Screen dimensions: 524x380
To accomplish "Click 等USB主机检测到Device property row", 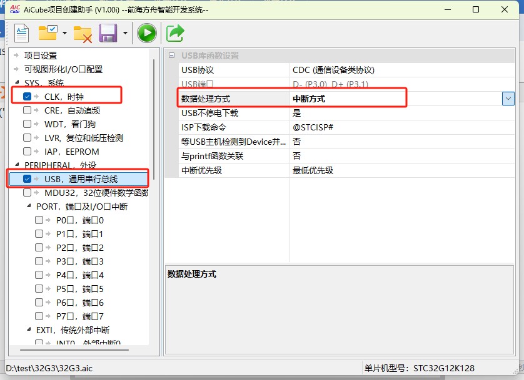I will coord(346,142).
